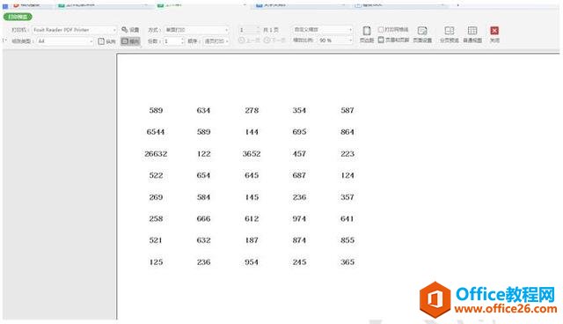The height and width of the screenshot is (324, 563).
Task: Go to the next page
Action: coord(274,40)
